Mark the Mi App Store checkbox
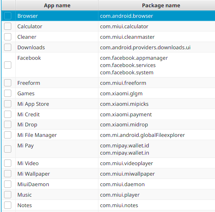Viewport: 215px width, 212px height. pos(8,104)
